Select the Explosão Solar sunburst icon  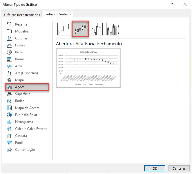9,115
